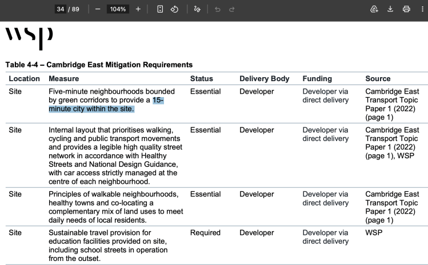Open the draw annotation tool
Screen dimensions: 428x265
coord(197,9)
